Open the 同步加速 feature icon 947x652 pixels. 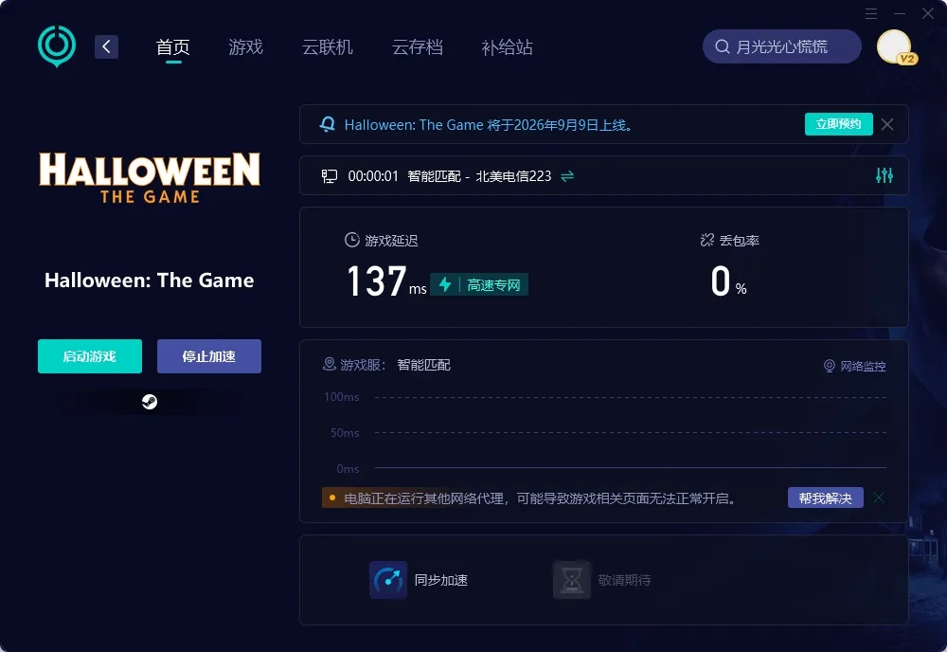(x=388, y=580)
